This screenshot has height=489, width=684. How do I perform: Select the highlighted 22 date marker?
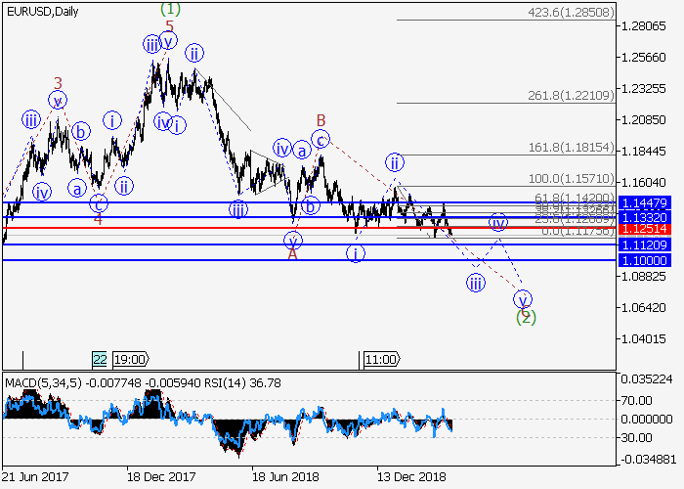click(x=100, y=359)
